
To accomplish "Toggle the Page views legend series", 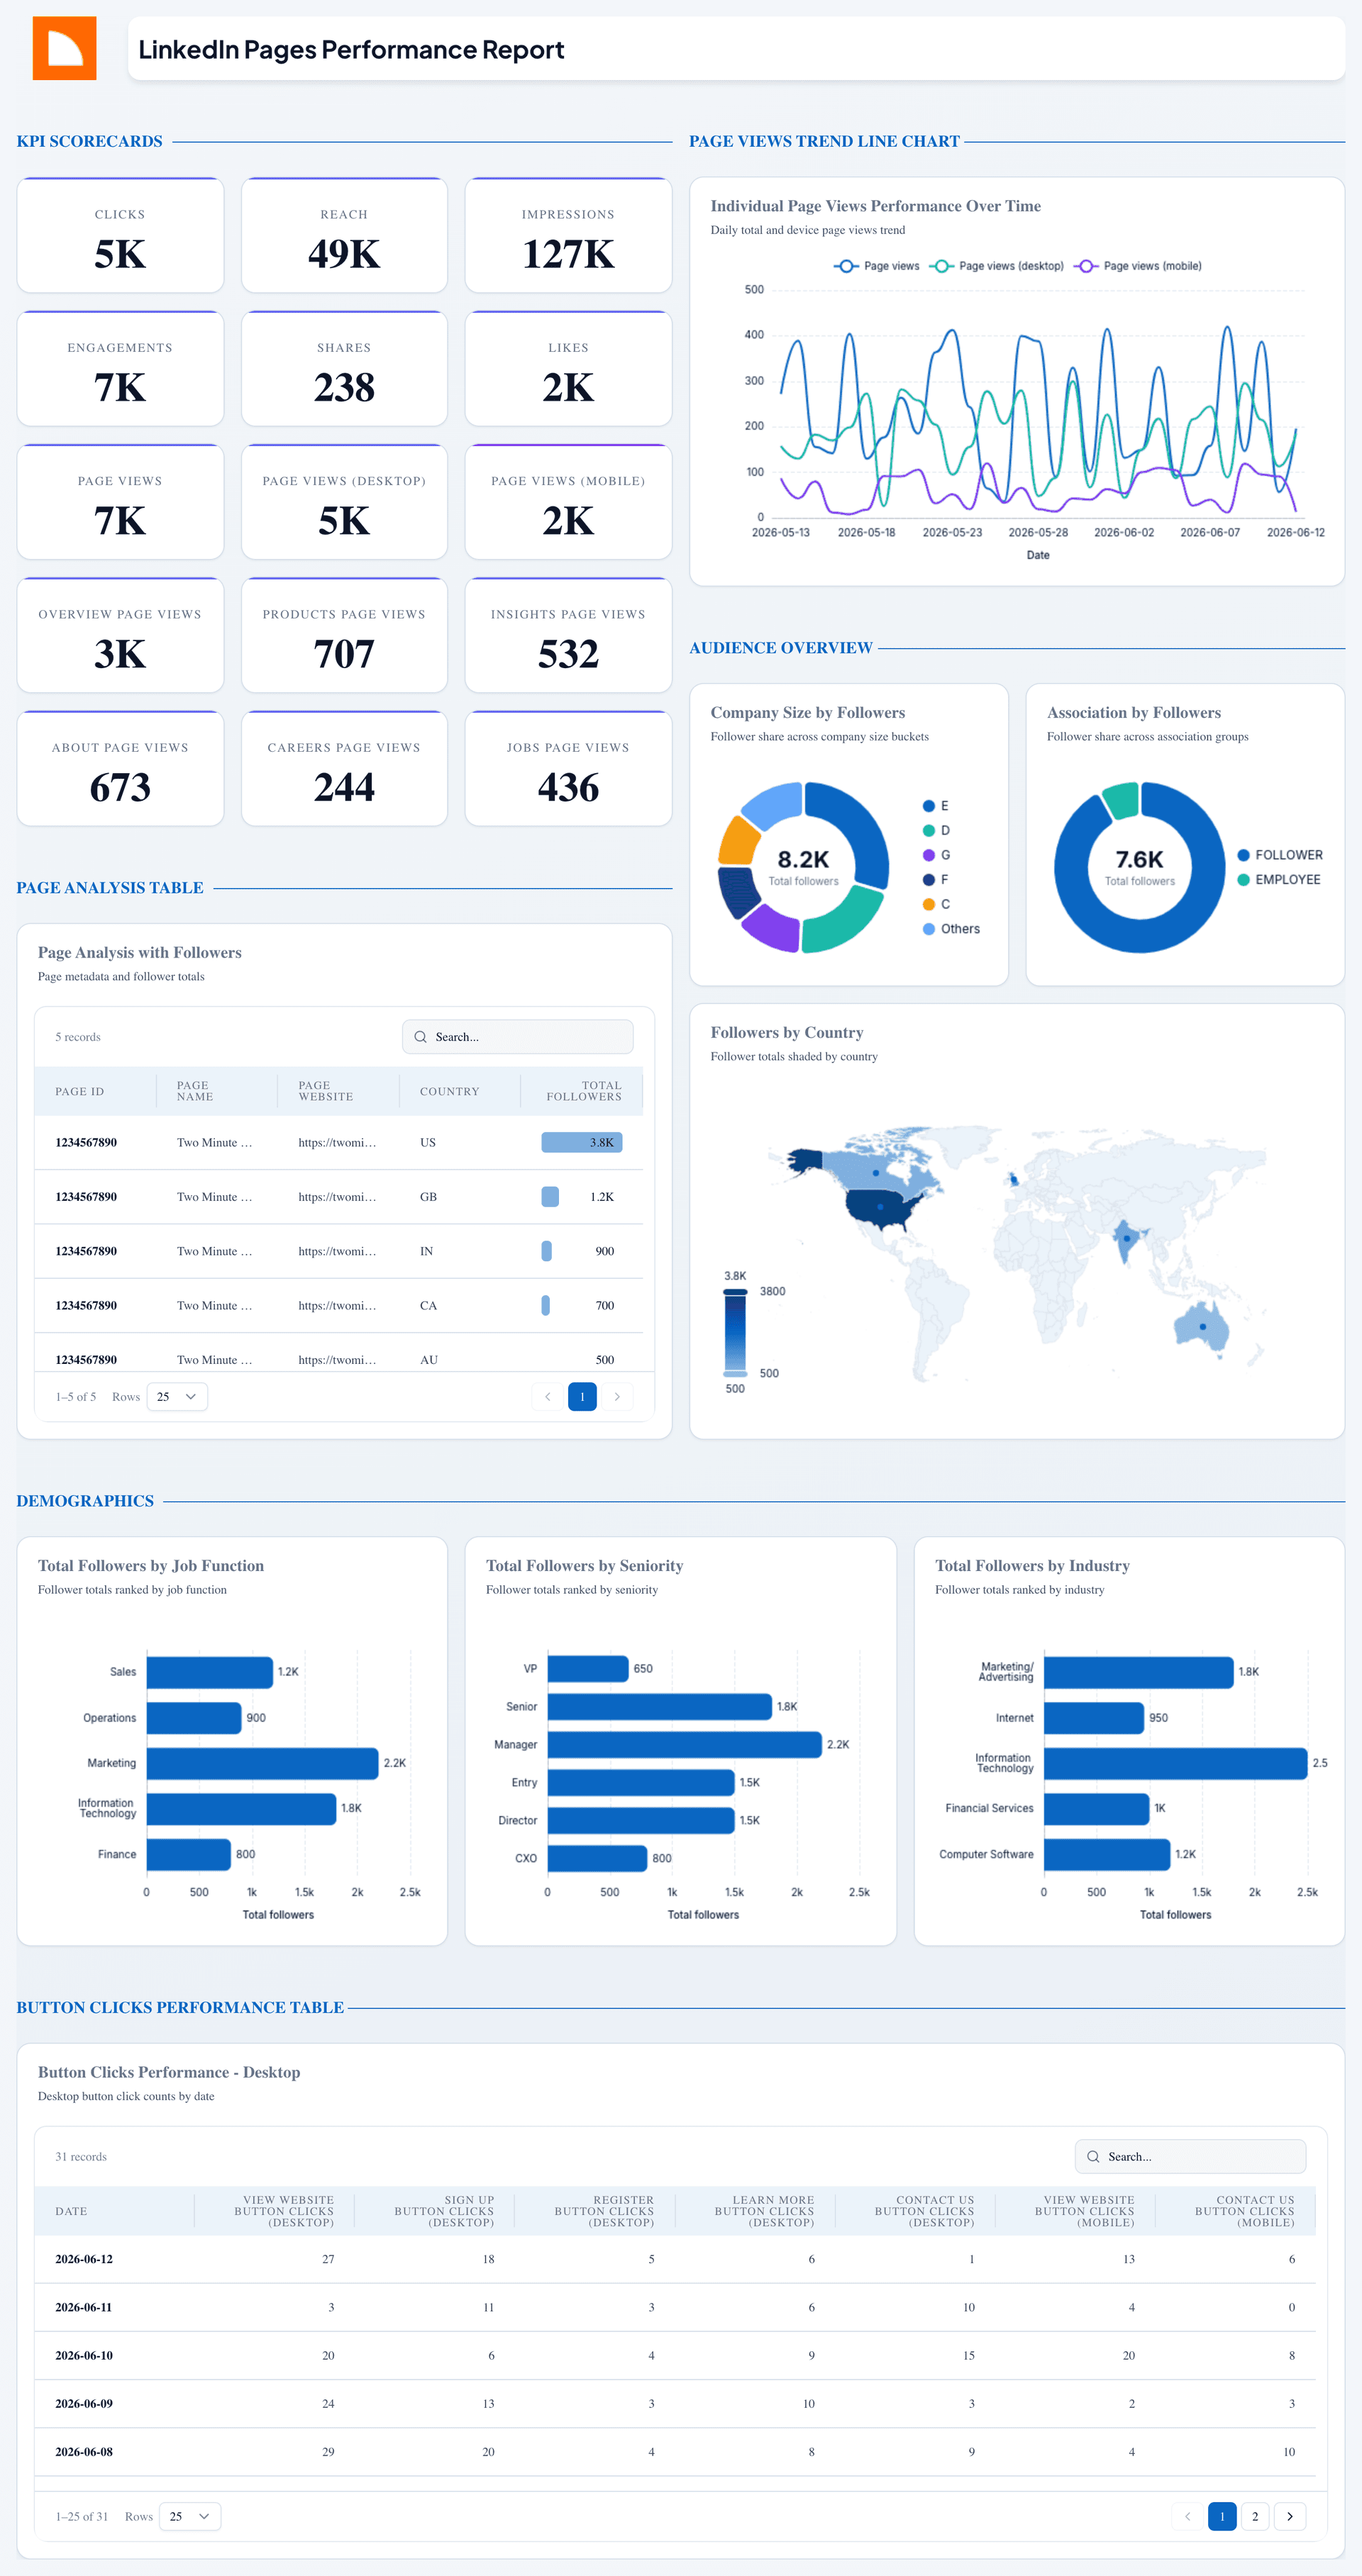I will [877, 266].
